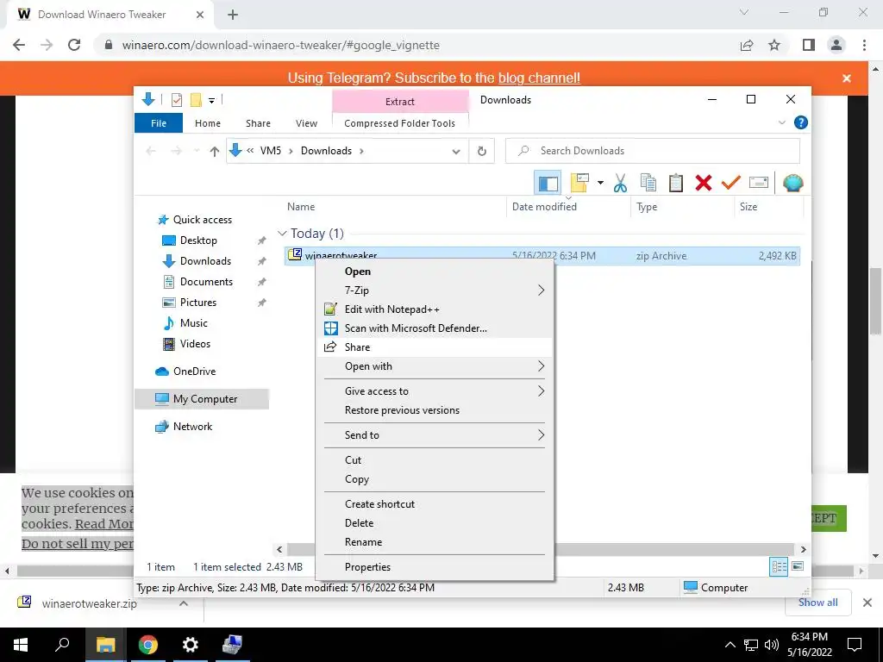Open Customize Quick Access Toolbar dropdown

[212, 101]
